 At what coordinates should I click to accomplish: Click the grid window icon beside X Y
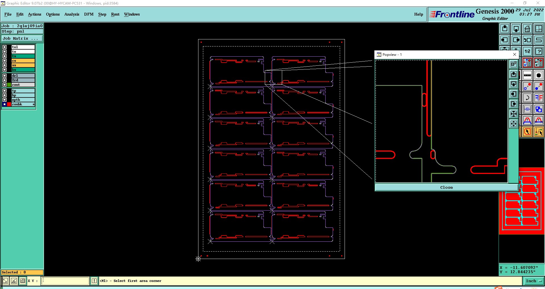tap(23, 281)
